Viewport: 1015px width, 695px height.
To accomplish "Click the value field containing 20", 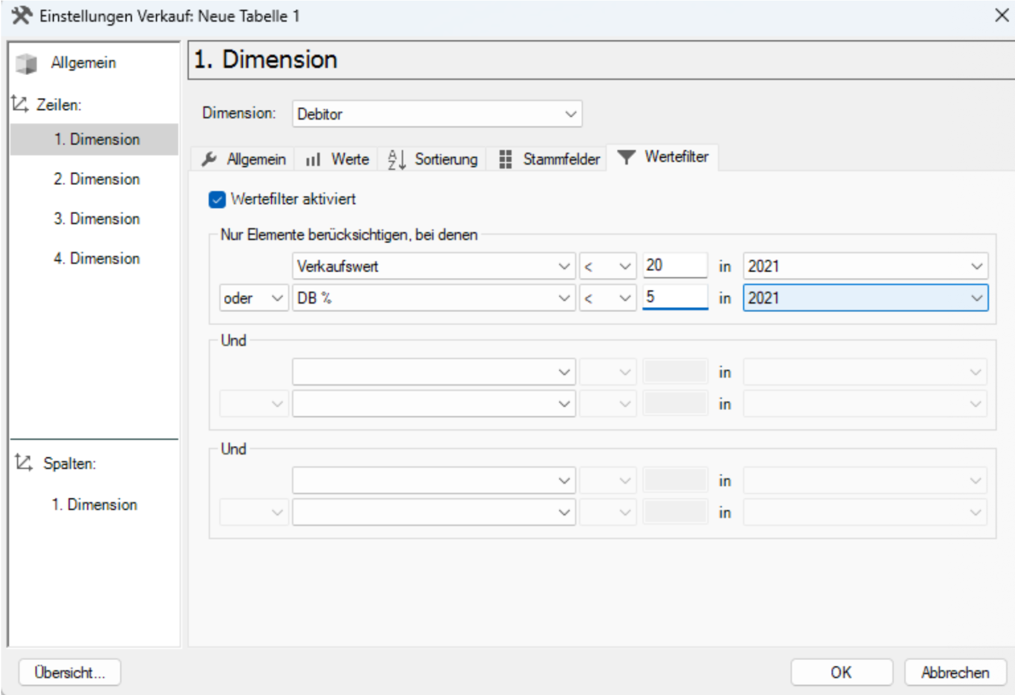I will (675, 265).
